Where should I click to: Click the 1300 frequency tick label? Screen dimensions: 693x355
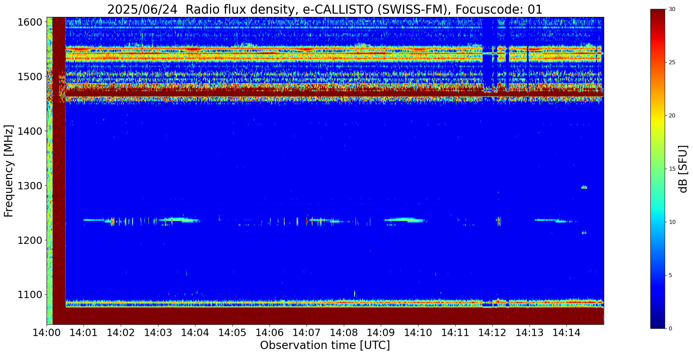(x=30, y=186)
